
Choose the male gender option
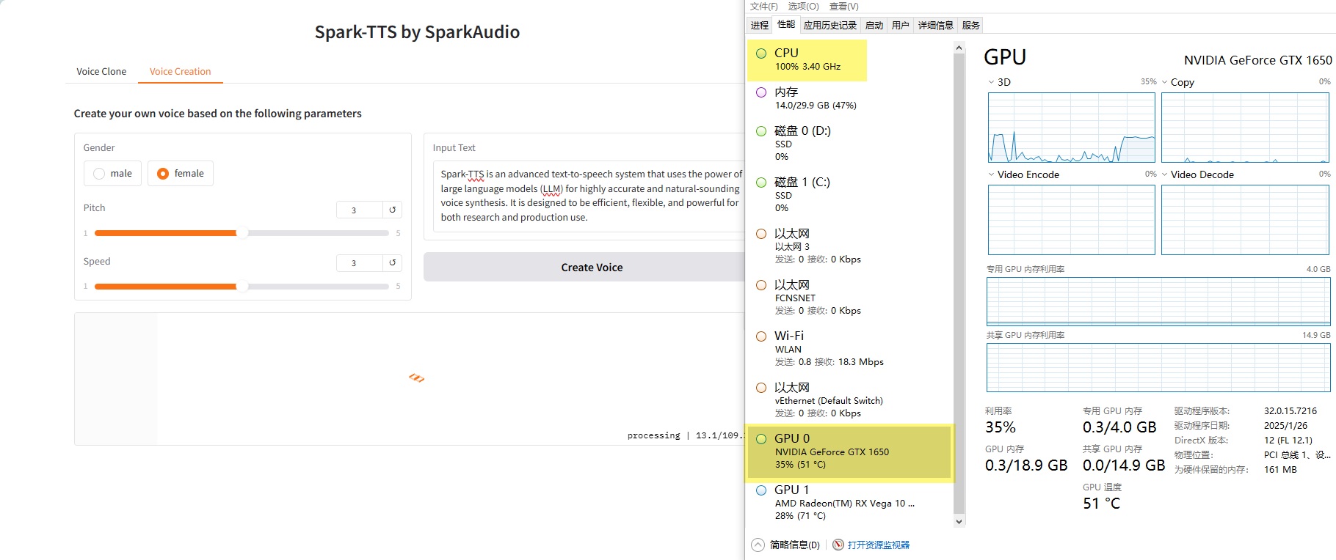tap(113, 174)
